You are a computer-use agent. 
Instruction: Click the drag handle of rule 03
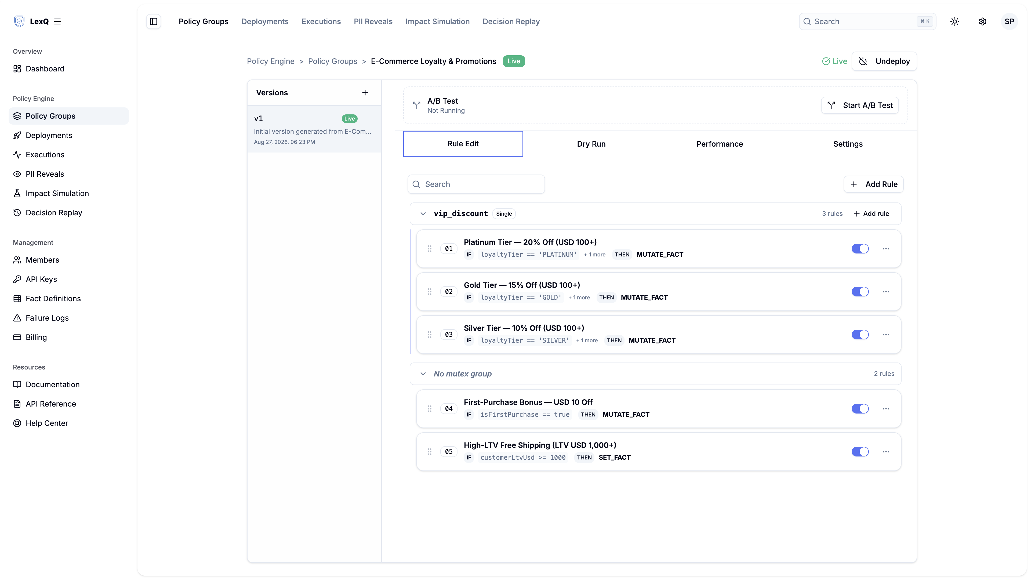point(430,335)
